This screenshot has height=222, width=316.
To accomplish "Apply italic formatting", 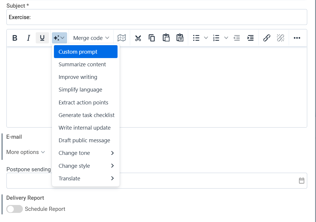I will [x=28, y=38].
